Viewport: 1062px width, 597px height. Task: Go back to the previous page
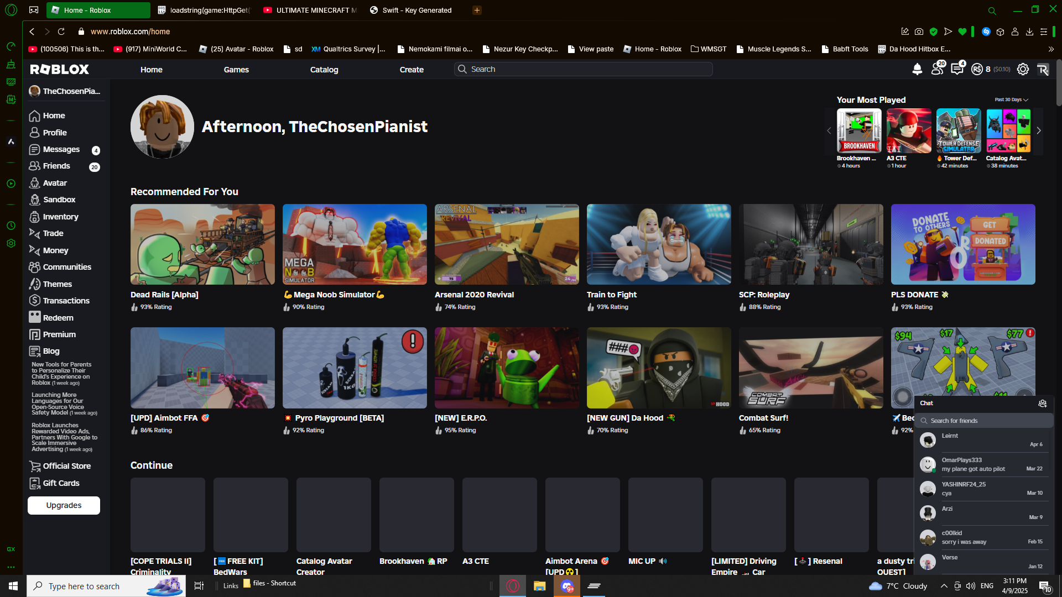pyautogui.click(x=32, y=32)
